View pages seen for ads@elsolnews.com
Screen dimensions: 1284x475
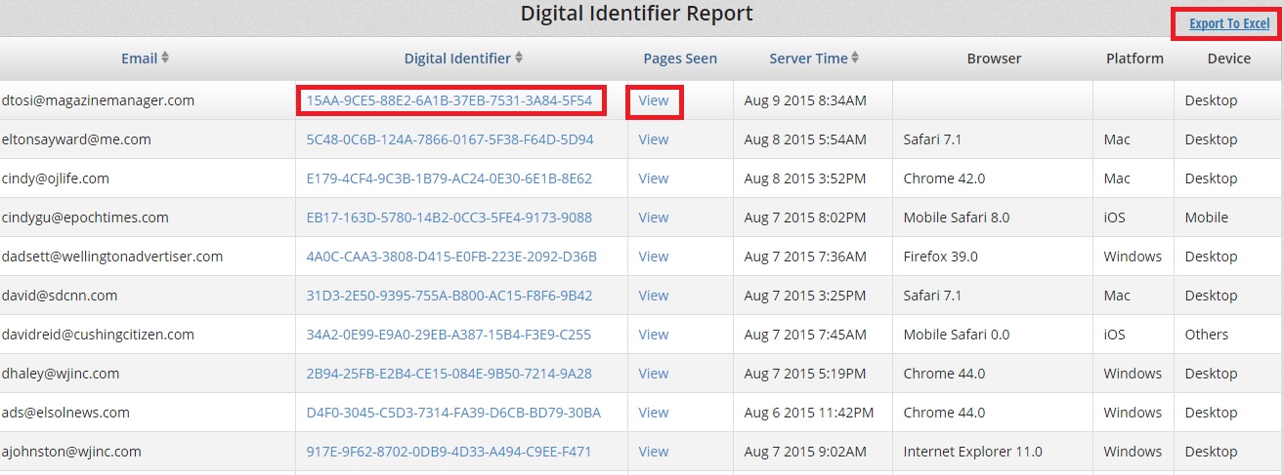coord(654,413)
